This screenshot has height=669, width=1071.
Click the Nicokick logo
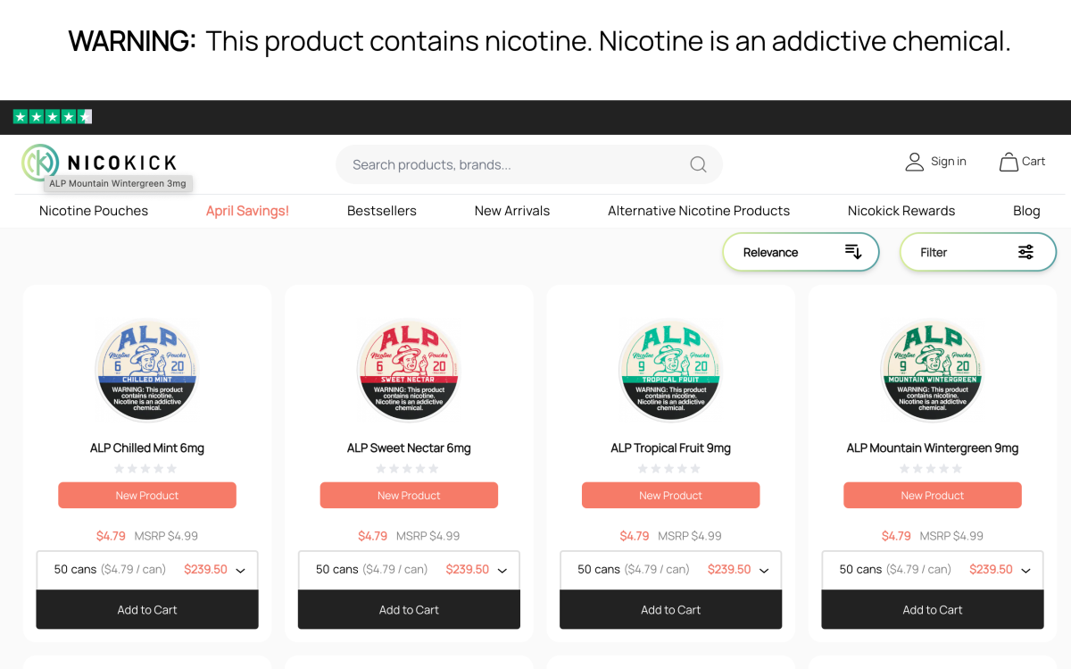click(99, 162)
